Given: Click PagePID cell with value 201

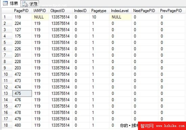Looking at the screenshot, I should (x=22, y=55).
